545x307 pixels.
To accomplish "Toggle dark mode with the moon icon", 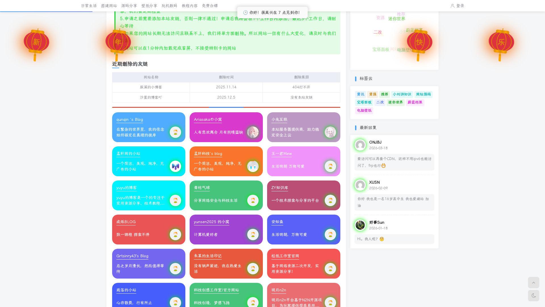I will coord(533,296).
